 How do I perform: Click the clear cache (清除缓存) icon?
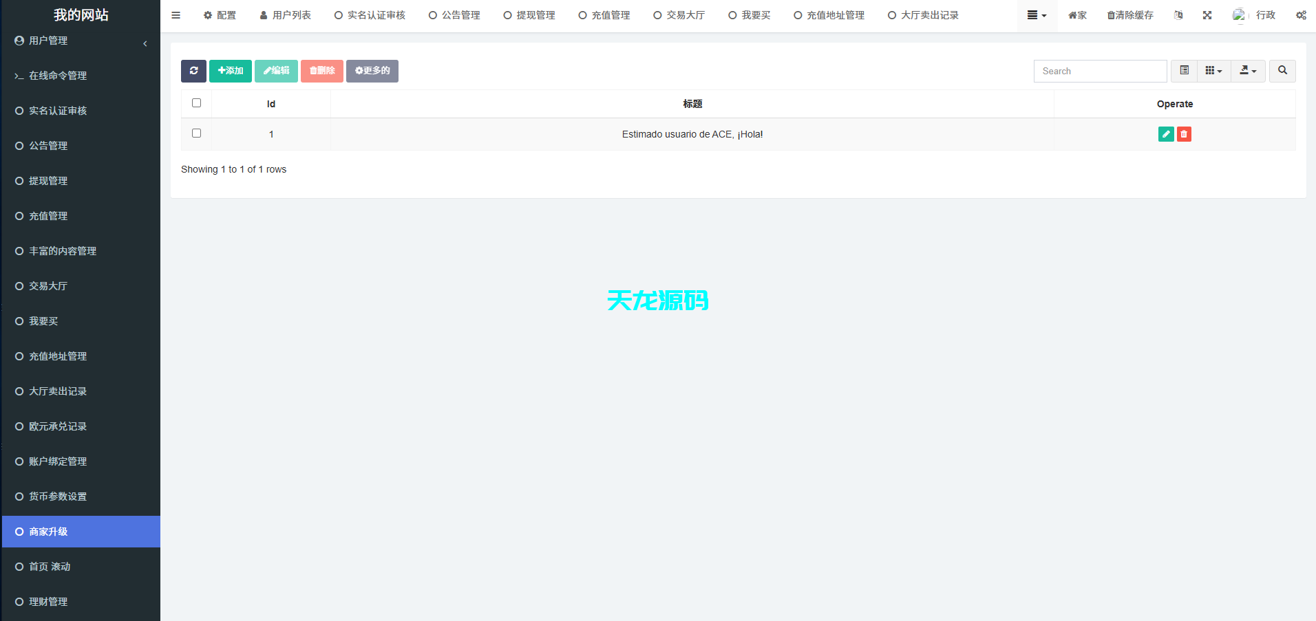[x=1129, y=14]
